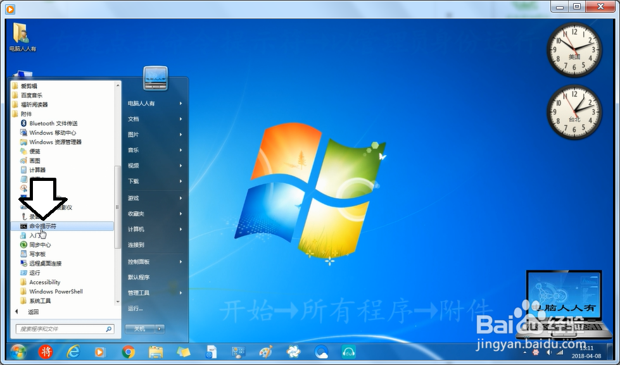Open 收藏夹 in the start menu
Image resolution: width=620 pixels, height=365 pixels.
pos(155,214)
